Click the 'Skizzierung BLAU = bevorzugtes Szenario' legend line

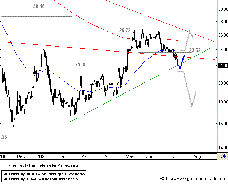pos(43,174)
